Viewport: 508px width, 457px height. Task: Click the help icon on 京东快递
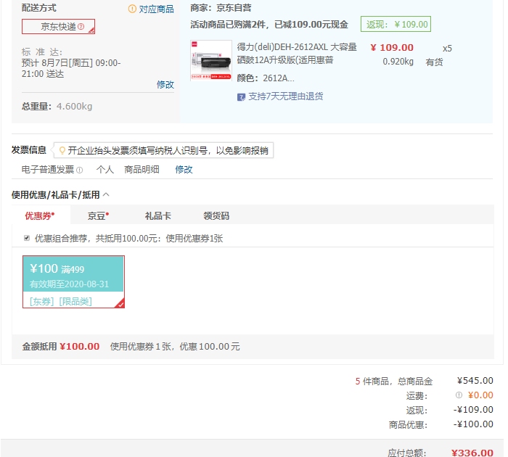(x=81, y=26)
